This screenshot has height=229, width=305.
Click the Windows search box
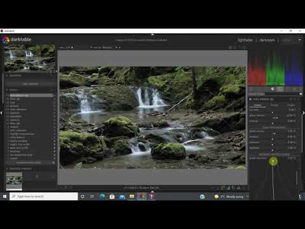[x=44, y=197]
